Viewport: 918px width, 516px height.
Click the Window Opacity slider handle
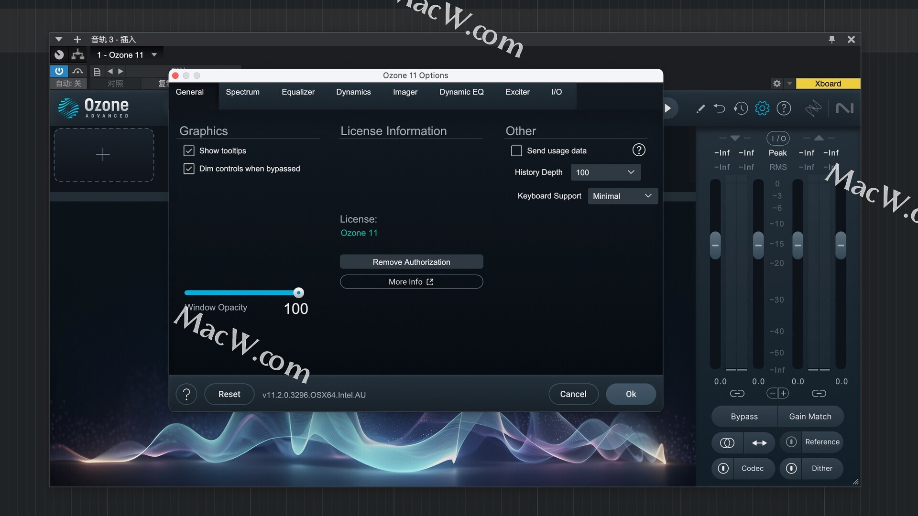pos(298,292)
